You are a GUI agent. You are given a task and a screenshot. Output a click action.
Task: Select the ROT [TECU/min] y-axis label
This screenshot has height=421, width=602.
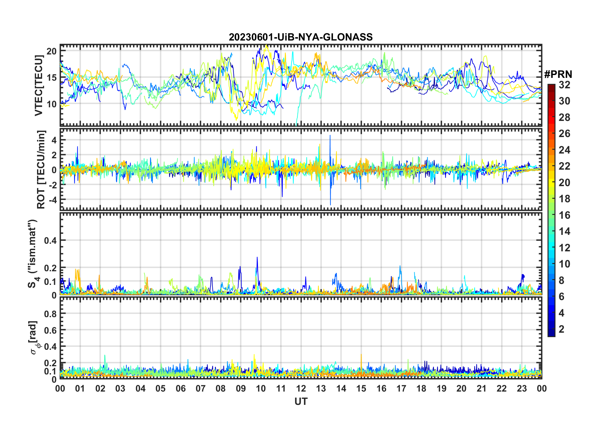41,169
